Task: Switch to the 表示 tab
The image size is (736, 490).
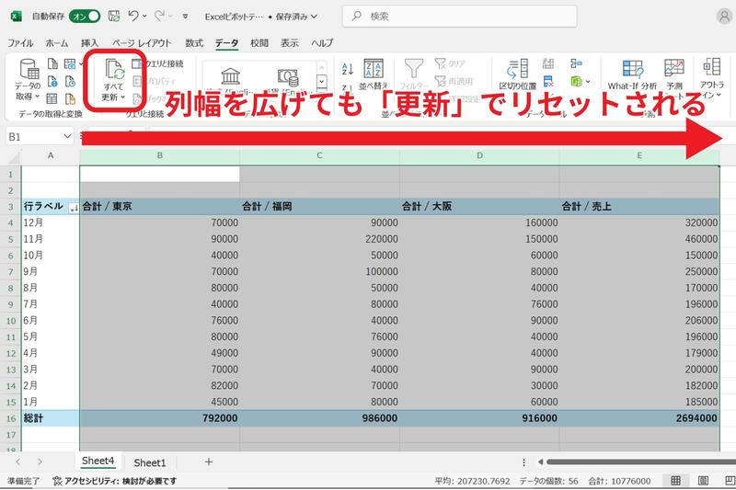Action: pos(290,43)
